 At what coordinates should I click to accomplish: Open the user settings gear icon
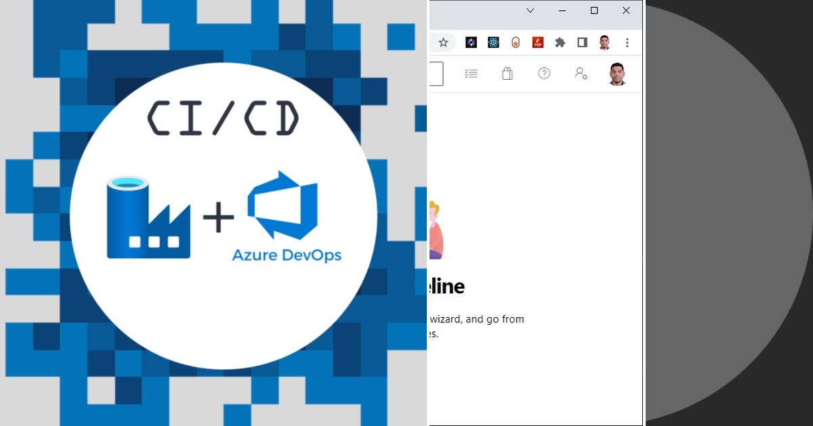(x=580, y=73)
